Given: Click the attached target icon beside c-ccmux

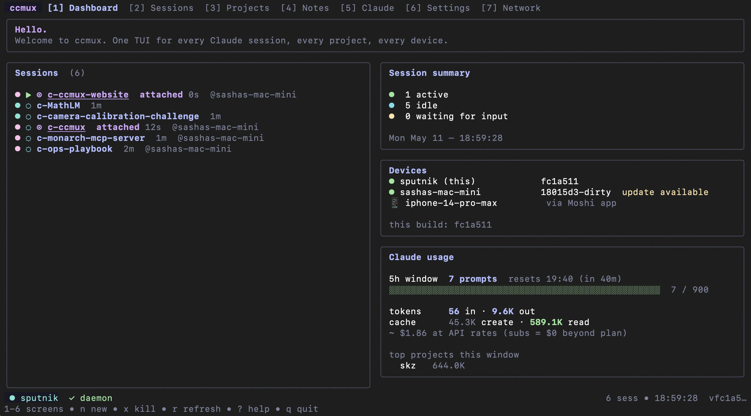Looking at the screenshot, I should [x=39, y=127].
